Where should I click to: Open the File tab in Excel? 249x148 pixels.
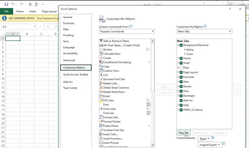pyautogui.click(x=6, y=11)
